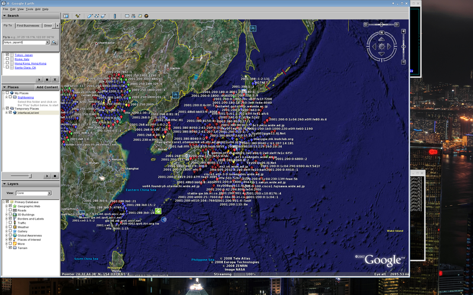Click the camera marker near Vladivostok
Screen dimensions: 473x295
click(176, 95)
